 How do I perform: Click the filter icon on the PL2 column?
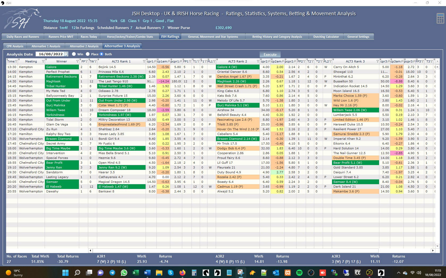coord(330,61)
